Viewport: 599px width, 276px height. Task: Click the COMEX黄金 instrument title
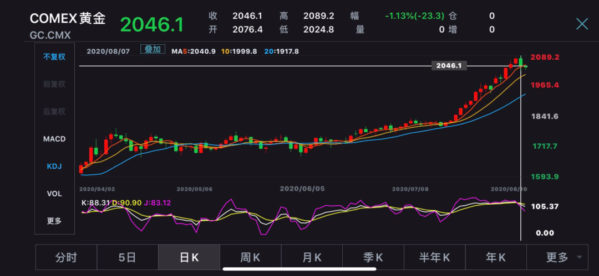coord(67,19)
